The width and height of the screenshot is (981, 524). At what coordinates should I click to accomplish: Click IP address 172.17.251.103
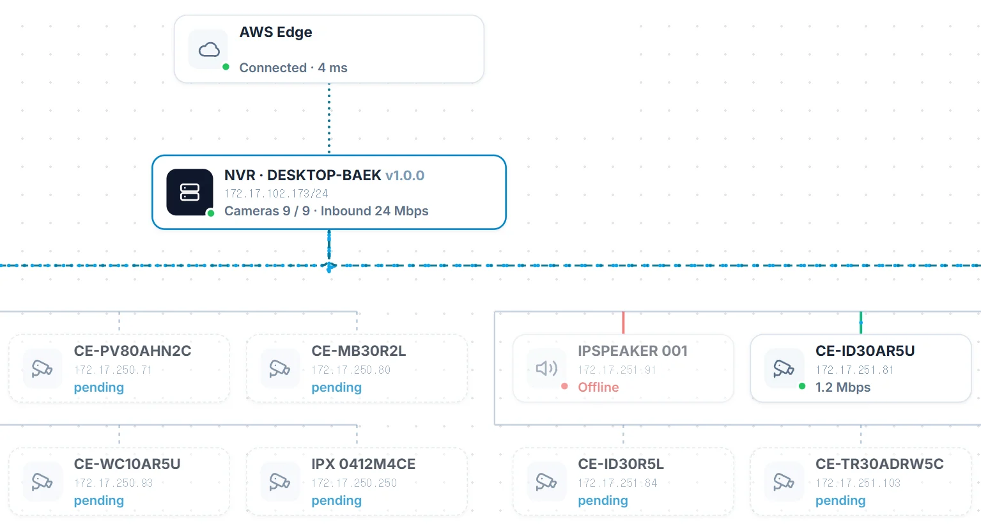[x=858, y=483]
